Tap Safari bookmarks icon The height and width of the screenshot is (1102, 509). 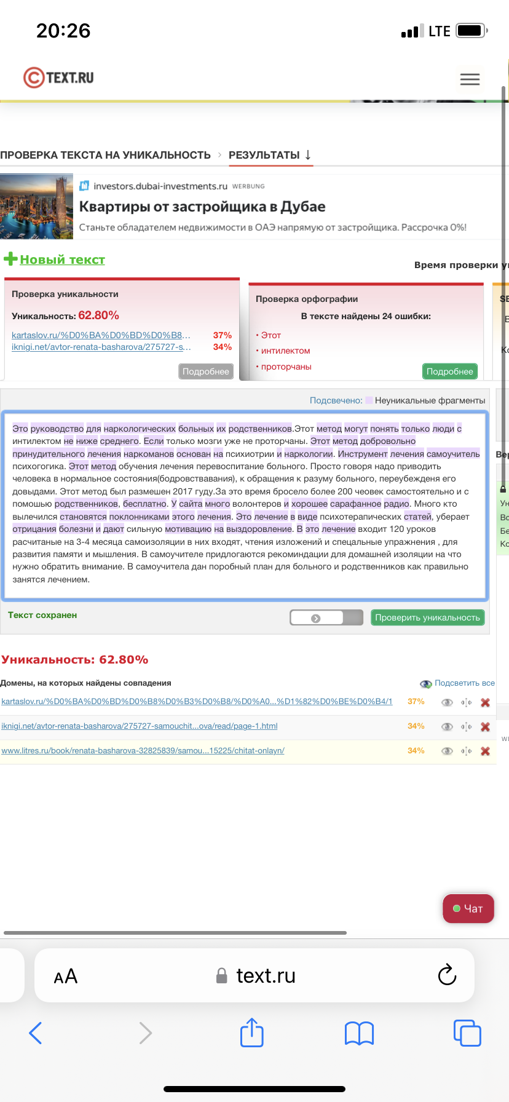[x=360, y=1033]
